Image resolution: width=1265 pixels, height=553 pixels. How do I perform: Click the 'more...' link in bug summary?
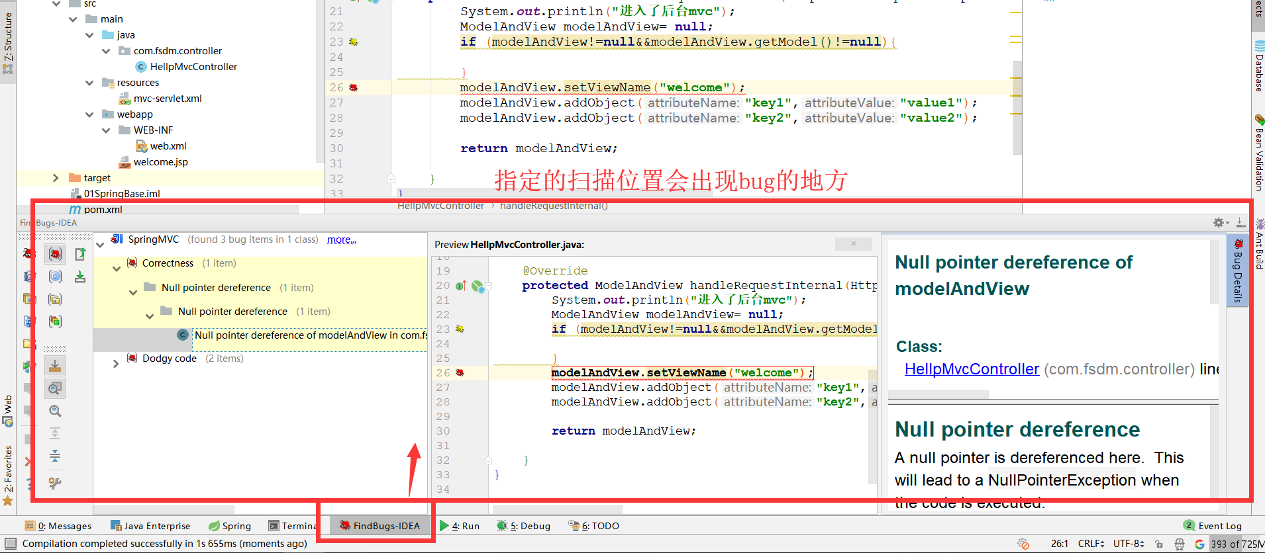click(342, 239)
